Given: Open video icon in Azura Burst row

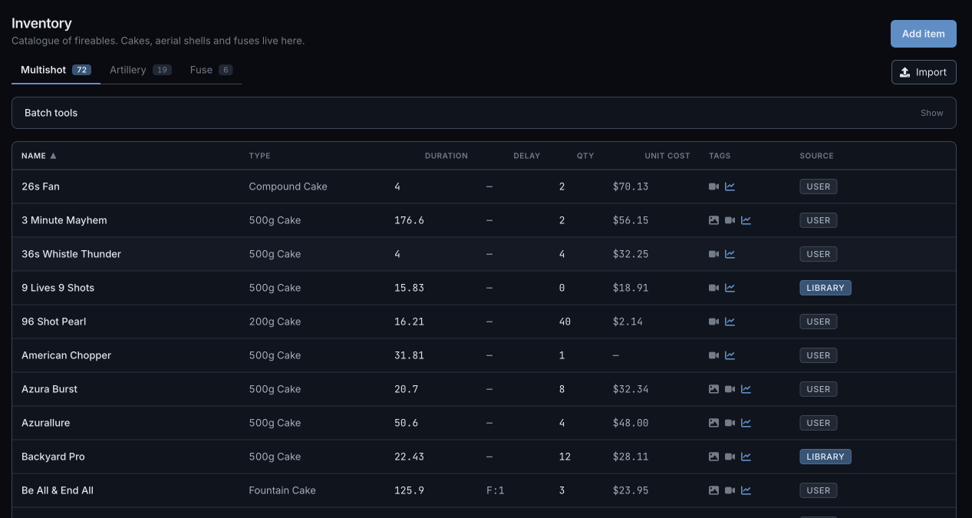Looking at the screenshot, I should (x=730, y=389).
